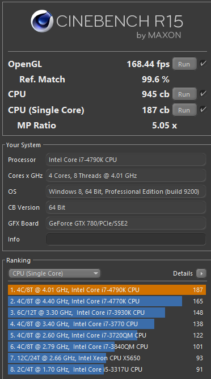Select the Xeon X5650 ranking row
211x379 pixels.
[x=107, y=358]
